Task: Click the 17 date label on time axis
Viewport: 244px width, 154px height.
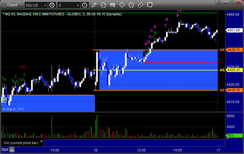Action: tap(218, 150)
